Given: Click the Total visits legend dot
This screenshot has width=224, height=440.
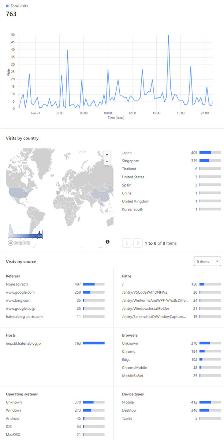Looking at the screenshot, I should coord(7,6).
